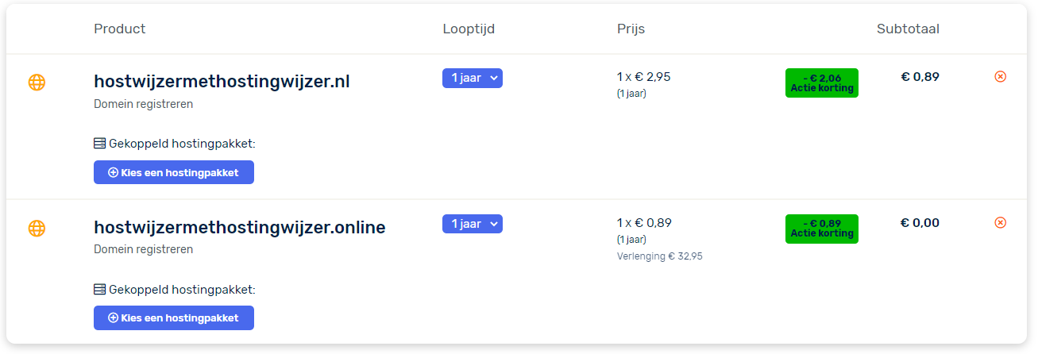The image size is (1038, 354).
Task: Open the 1 jaar dropdown for .online domain
Action: pos(473,224)
